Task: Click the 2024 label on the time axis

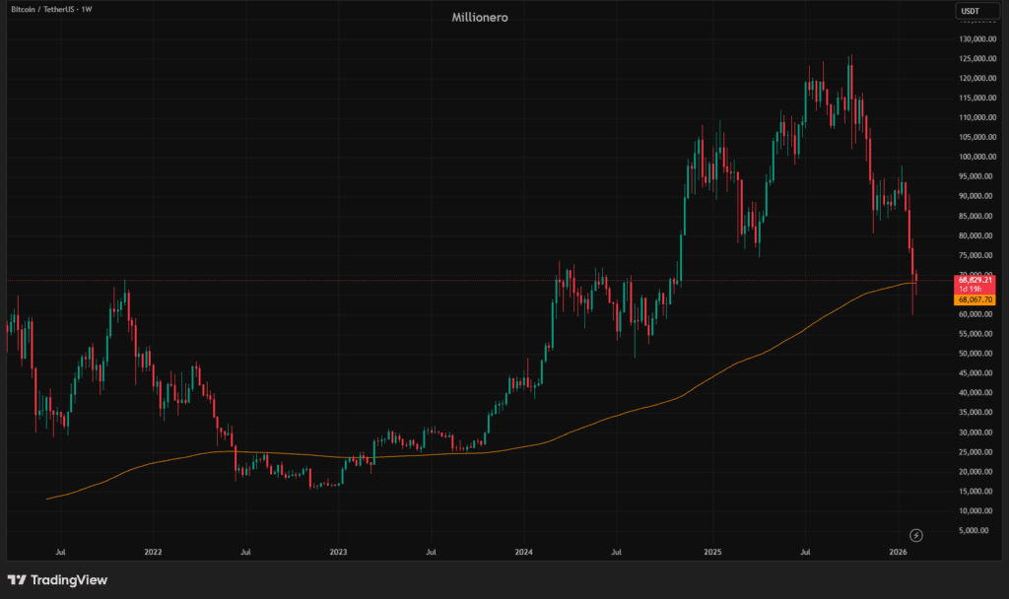Action: pyautogui.click(x=523, y=554)
